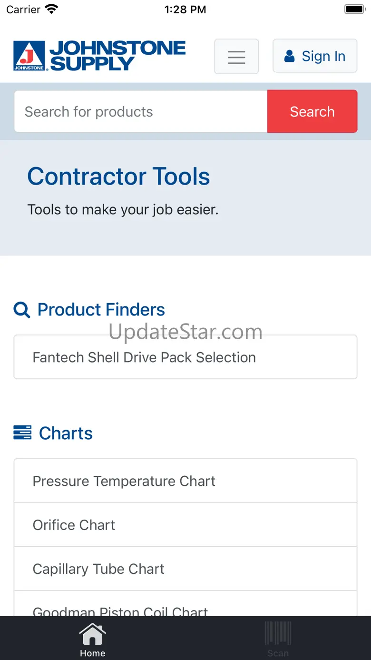Tap the Charts list icon
This screenshot has height=660, width=371.
pyautogui.click(x=22, y=433)
